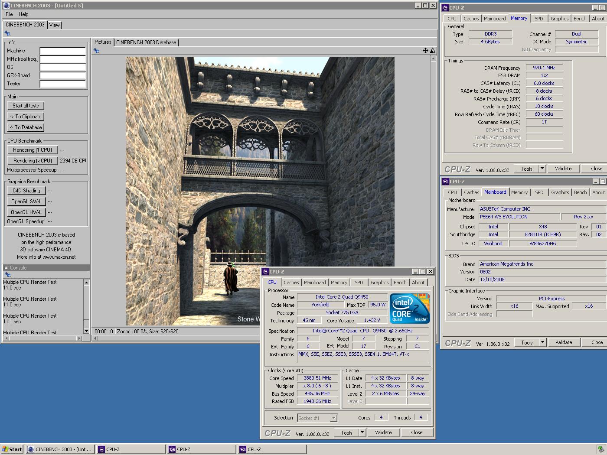Click the Intel Core 2 Quad Q9450 name field

tap(342, 297)
